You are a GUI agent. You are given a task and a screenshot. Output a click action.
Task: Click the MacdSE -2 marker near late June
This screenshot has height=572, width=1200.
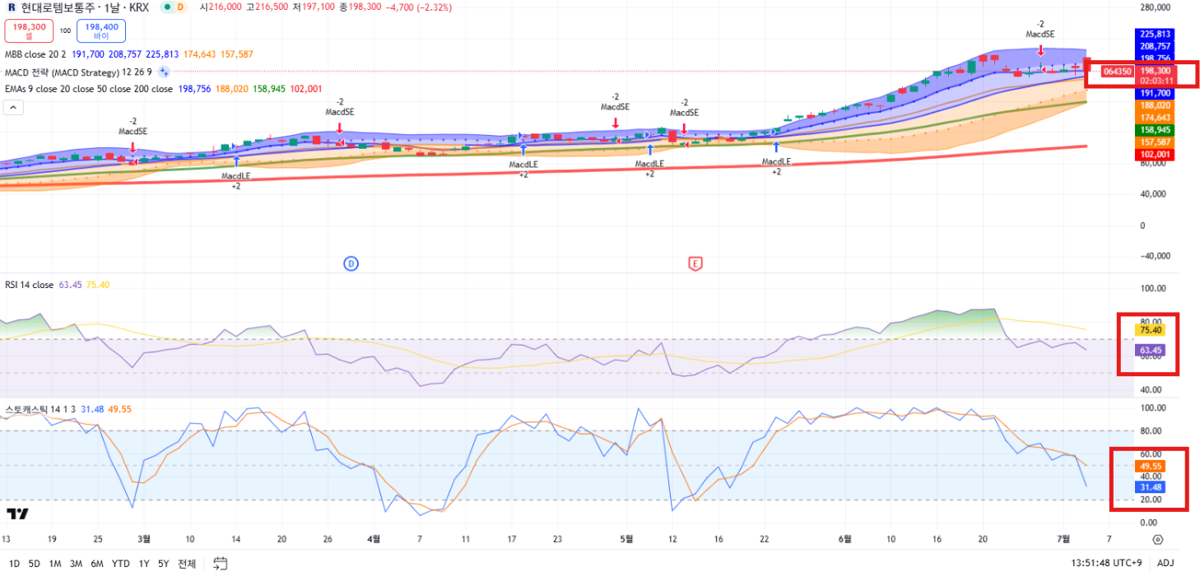coord(1040,30)
